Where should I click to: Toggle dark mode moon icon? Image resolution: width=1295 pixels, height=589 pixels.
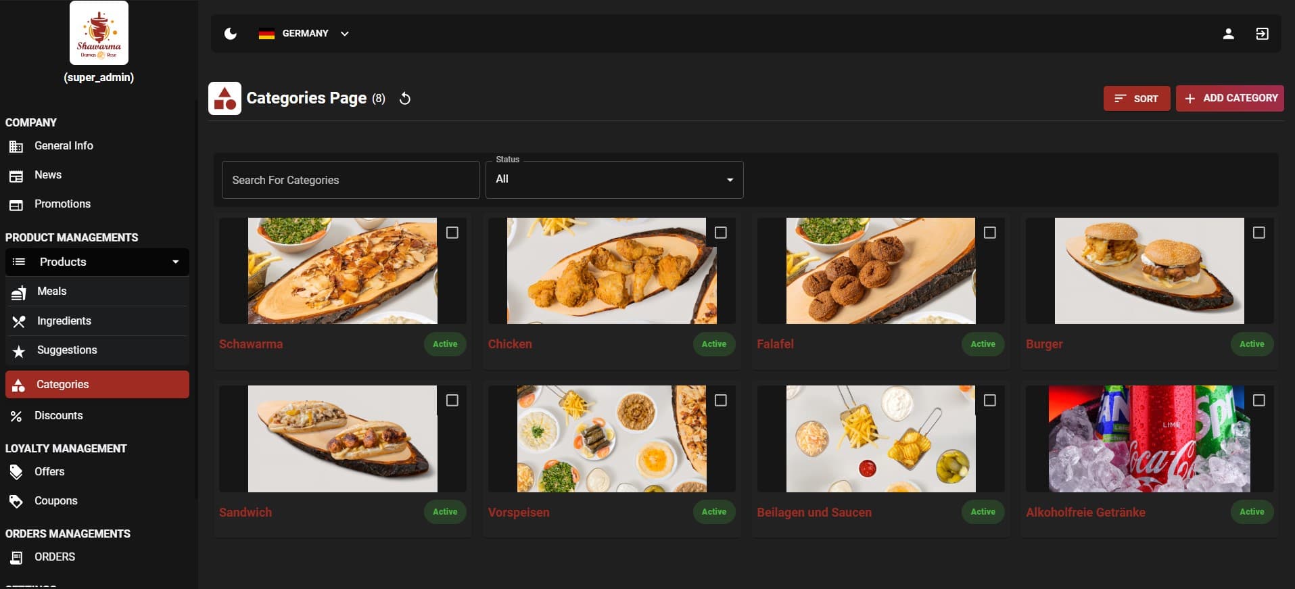coord(231,34)
